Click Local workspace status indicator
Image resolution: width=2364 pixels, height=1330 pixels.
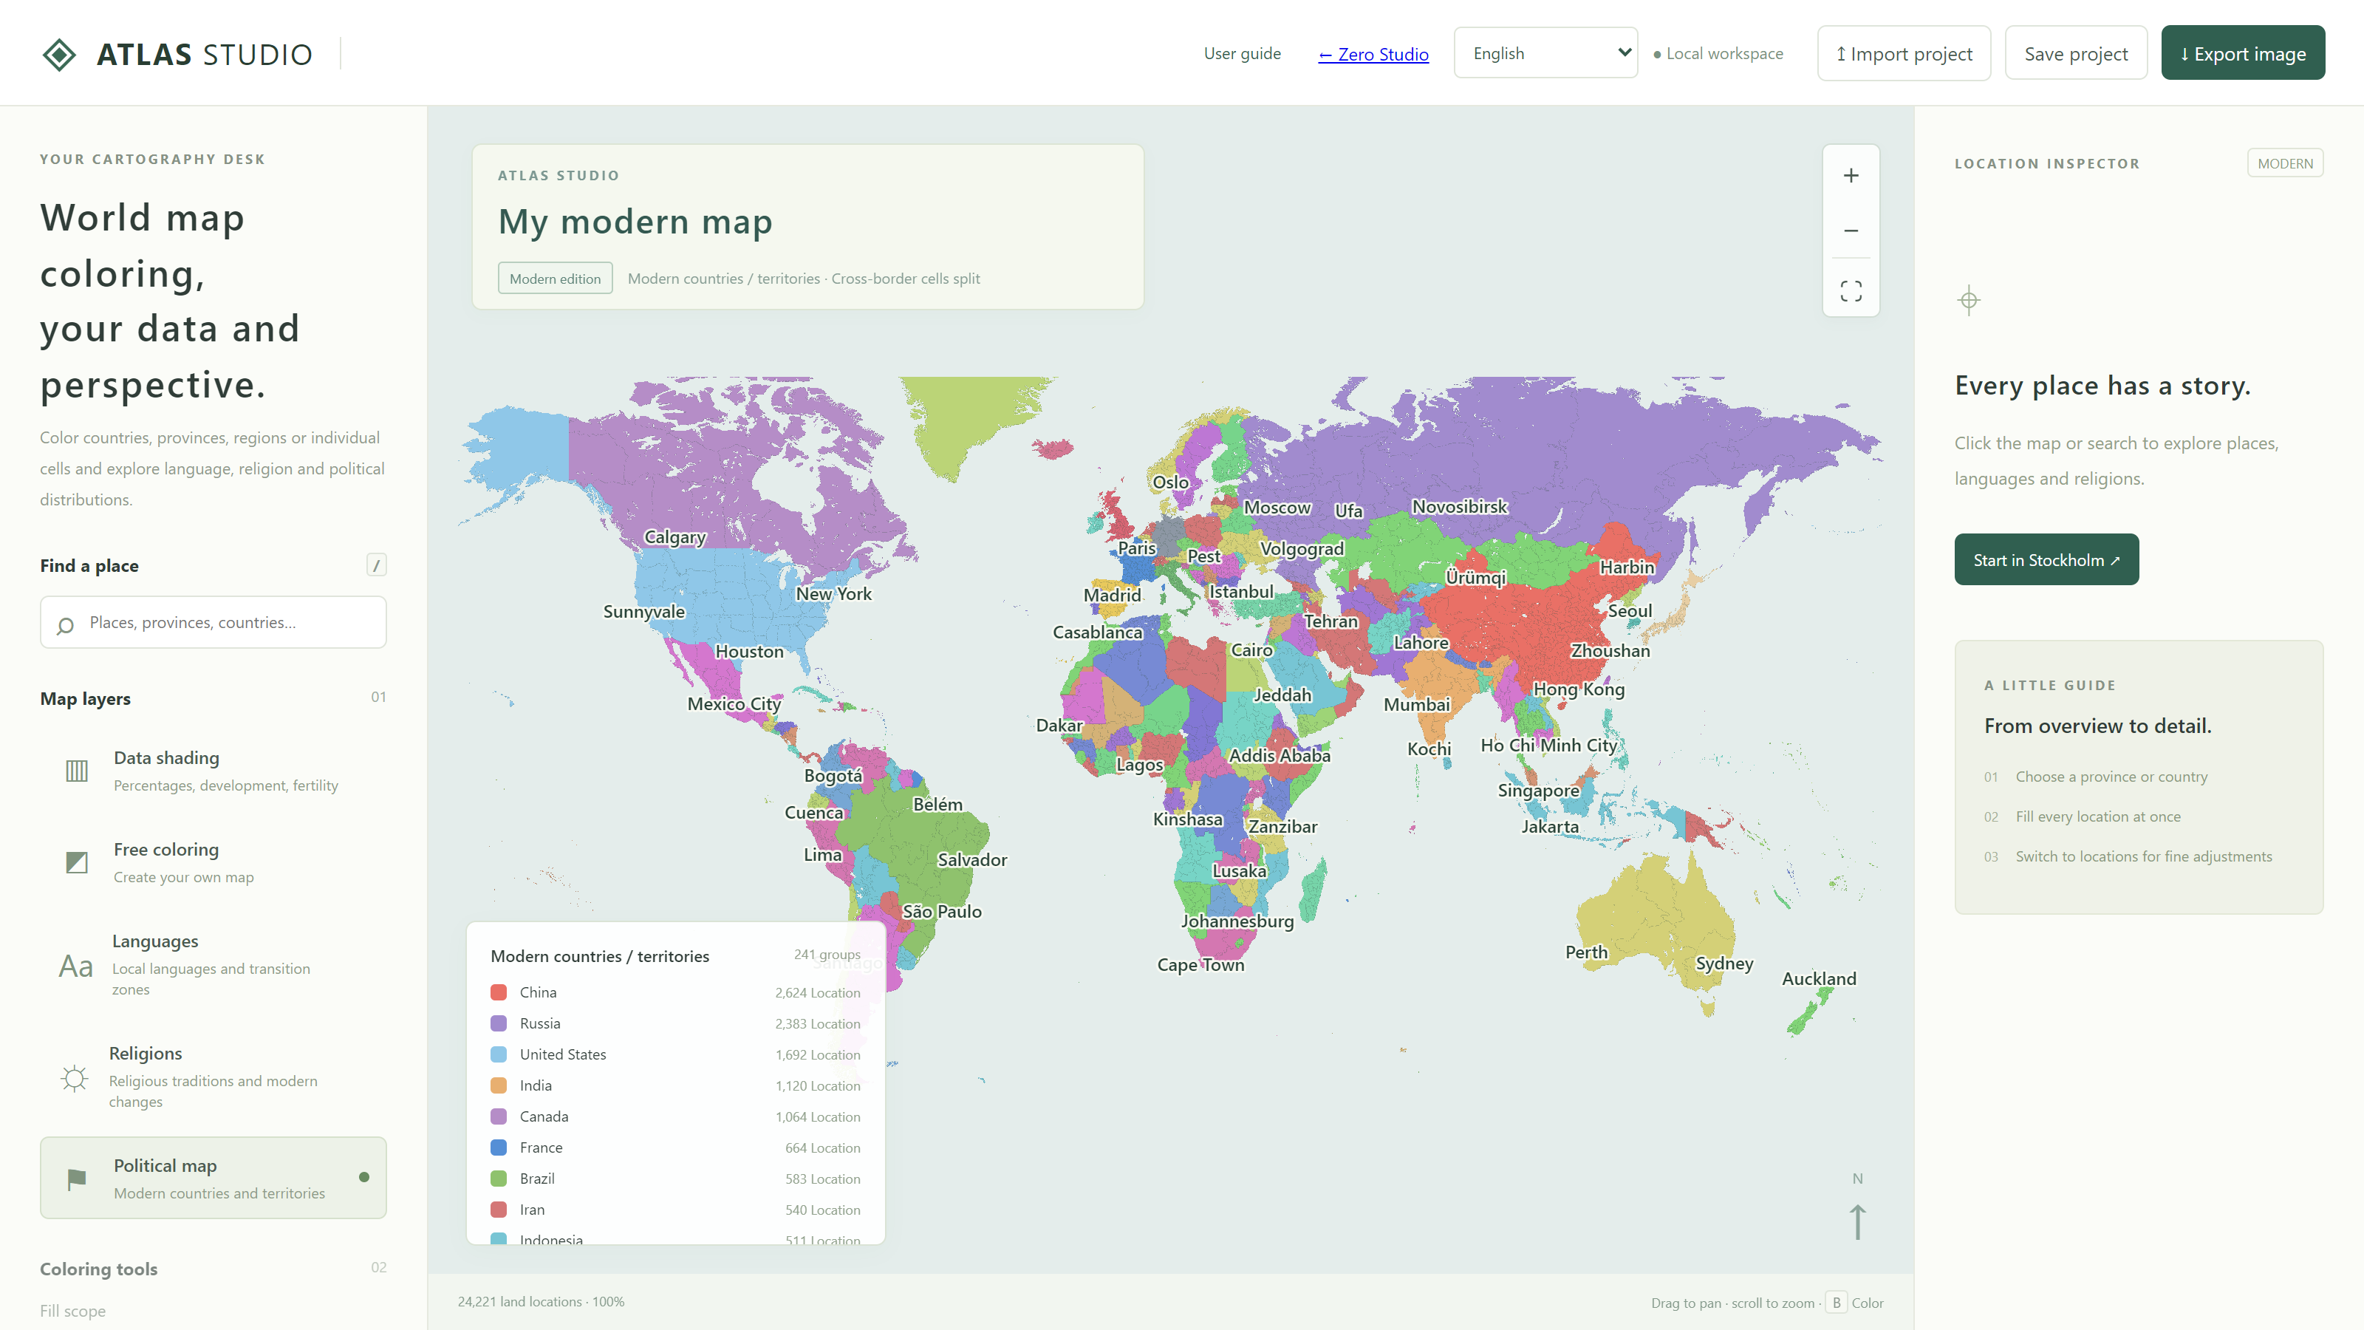pos(1718,53)
